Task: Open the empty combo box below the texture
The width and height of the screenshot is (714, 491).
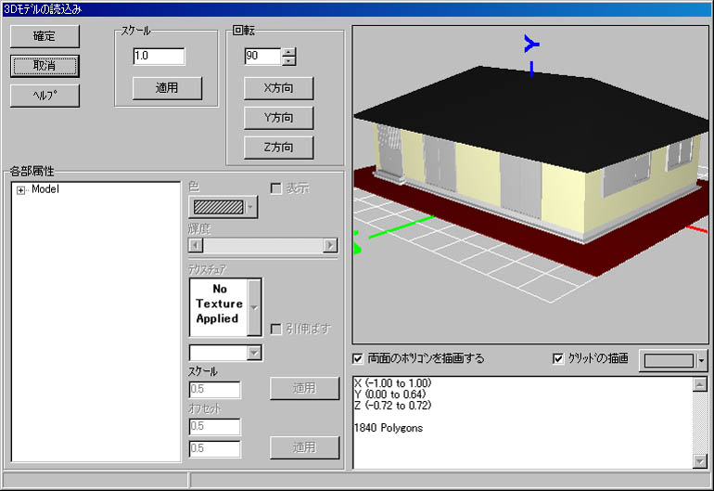Action: pos(225,353)
